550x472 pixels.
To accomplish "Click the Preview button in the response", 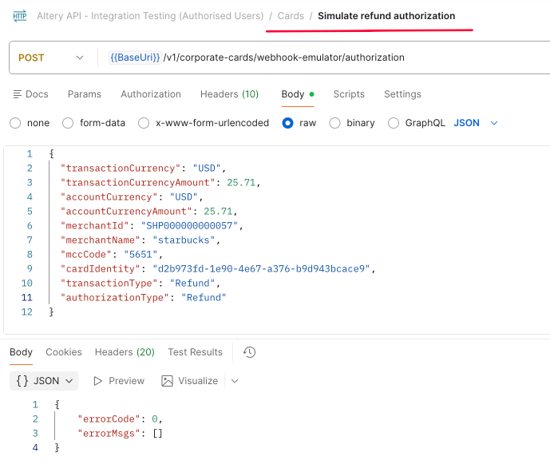I will [x=119, y=381].
